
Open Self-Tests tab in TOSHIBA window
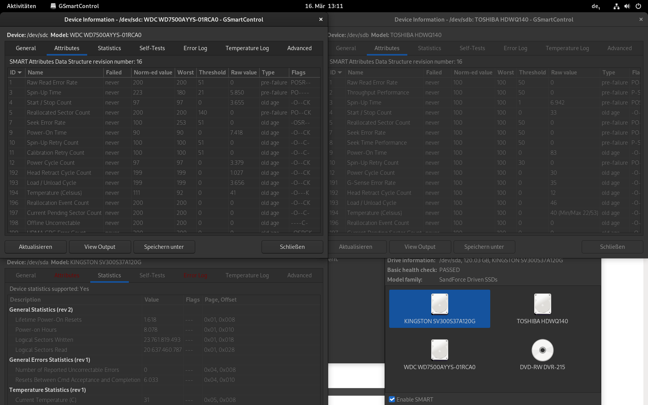click(x=472, y=48)
